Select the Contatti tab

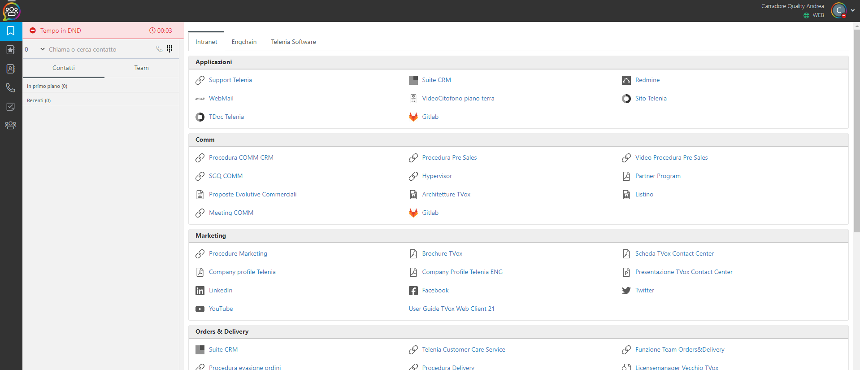point(64,68)
